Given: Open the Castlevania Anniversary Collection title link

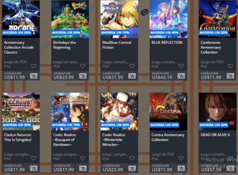Looking at the screenshot, I should [211, 47].
